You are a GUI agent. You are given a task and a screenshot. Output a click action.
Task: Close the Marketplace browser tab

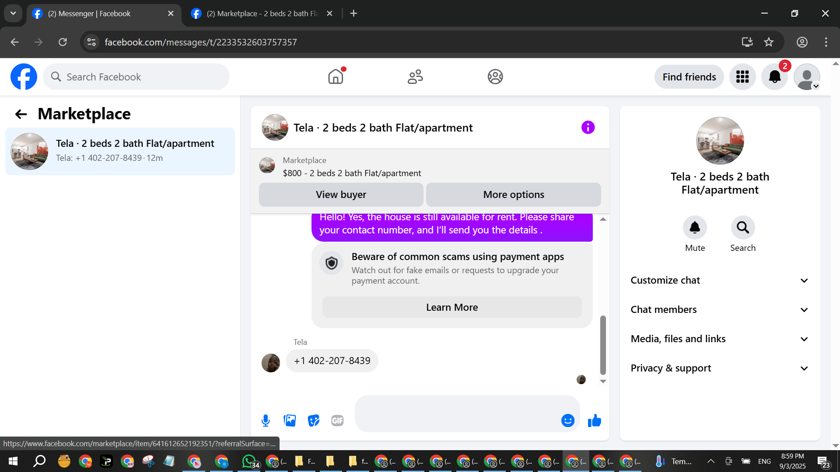click(x=329, y=14)
